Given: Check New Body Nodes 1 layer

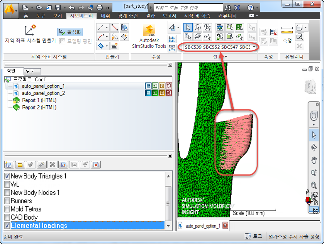Looking at the screenshot, I should pos(7,192).
